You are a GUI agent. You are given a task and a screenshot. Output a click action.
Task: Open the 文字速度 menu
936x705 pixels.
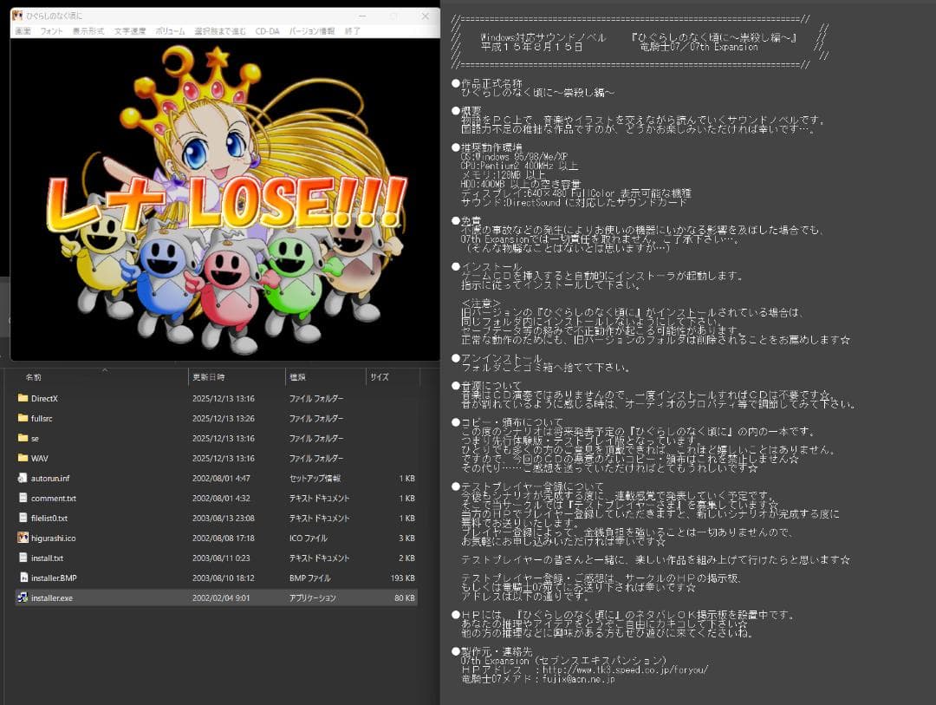pyautogui.click(x=130, y=31)
